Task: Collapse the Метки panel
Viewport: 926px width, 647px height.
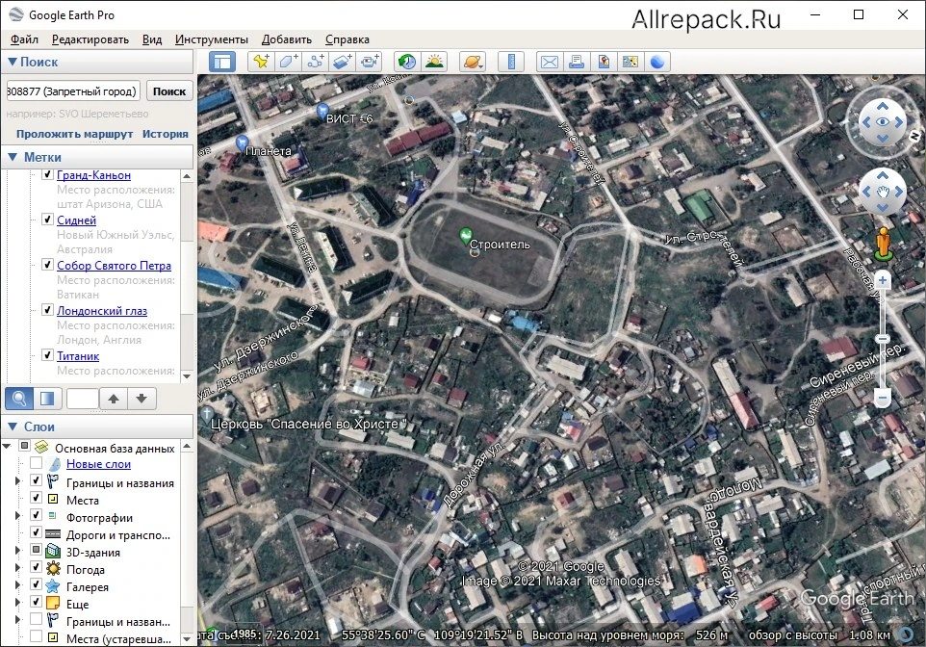Action: pyautogui.click(x=12, y=157)
